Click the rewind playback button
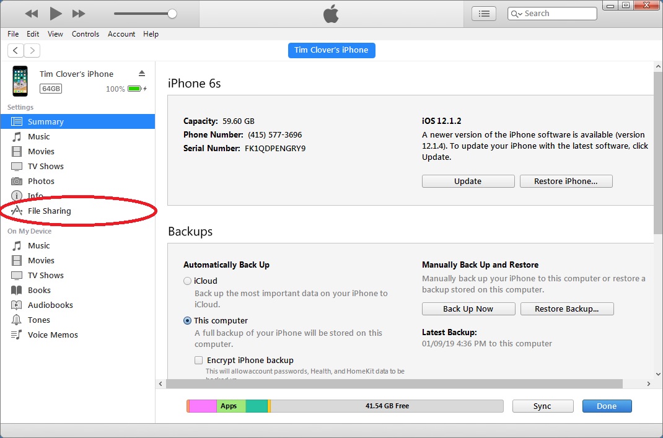663x438 pixels. click(x=32, y=14)
